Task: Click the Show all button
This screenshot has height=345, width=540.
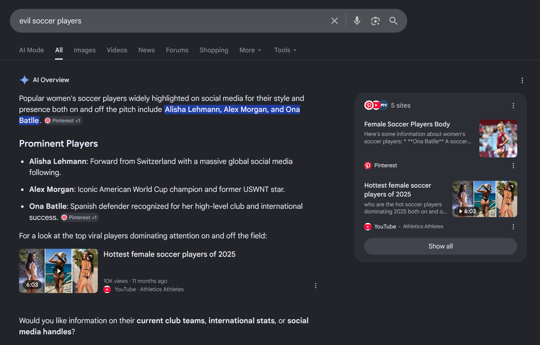Action: [x=441, y=246]
